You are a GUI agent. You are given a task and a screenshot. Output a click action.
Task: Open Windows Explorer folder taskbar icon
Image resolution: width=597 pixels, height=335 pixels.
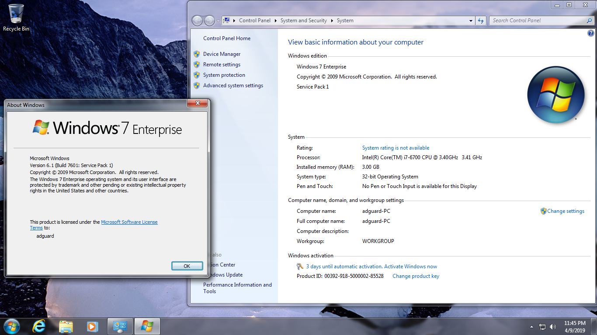[66, 326]
